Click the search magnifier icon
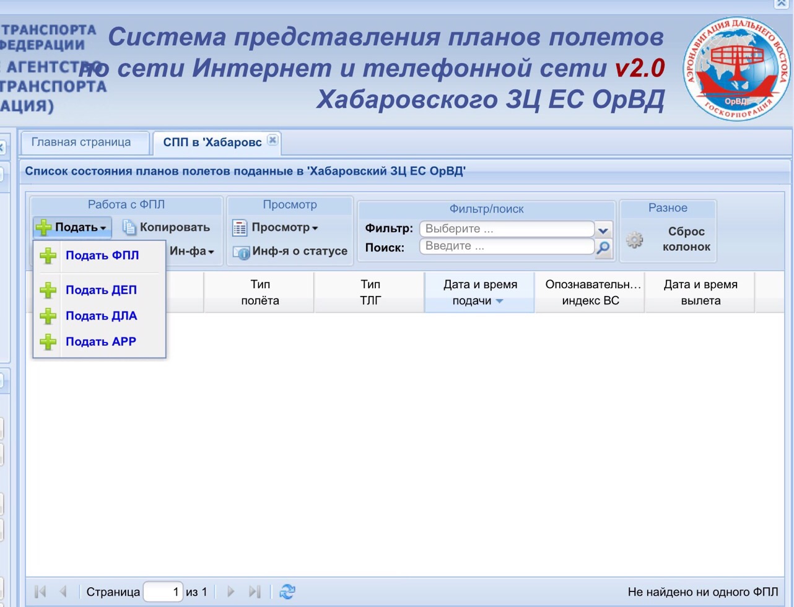The image size is (794, 607). pos(603,248)
